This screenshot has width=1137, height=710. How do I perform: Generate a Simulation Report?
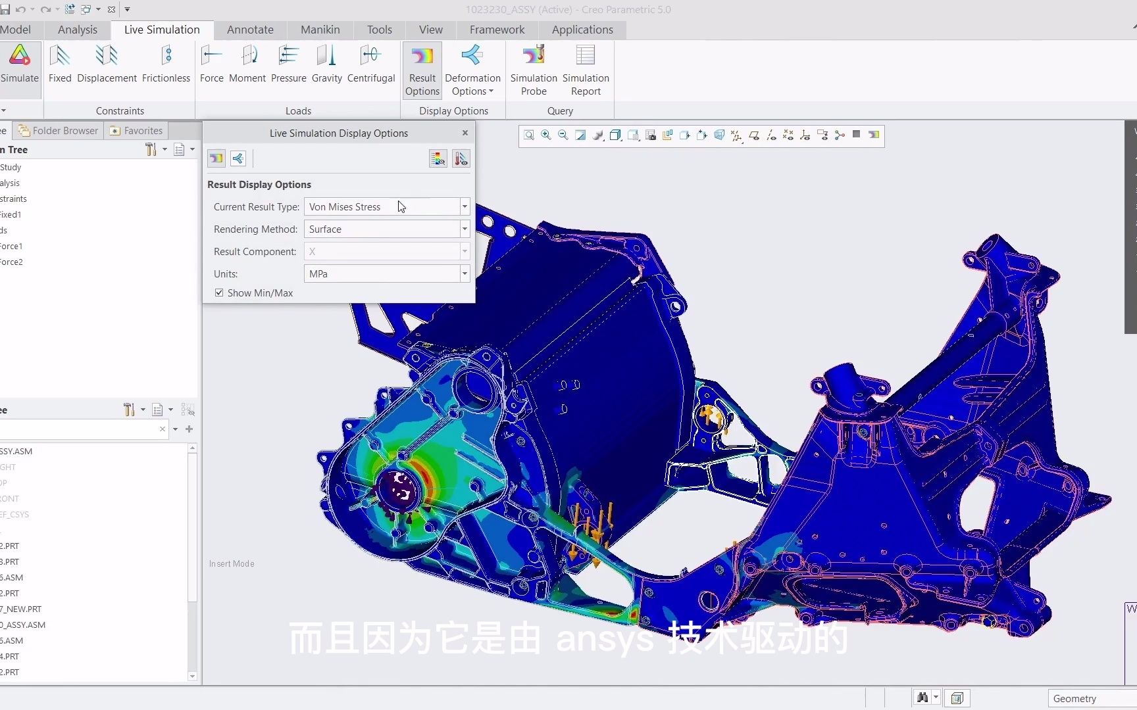584,69
